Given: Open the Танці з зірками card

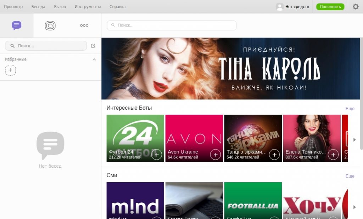Looking at the screenshot, I should point(253,138).
